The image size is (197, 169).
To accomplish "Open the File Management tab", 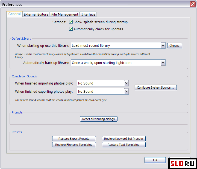I will pyautogui.click(x=64, y=14).
